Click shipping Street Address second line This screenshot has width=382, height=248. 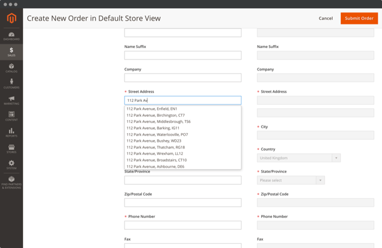(316, 113)
